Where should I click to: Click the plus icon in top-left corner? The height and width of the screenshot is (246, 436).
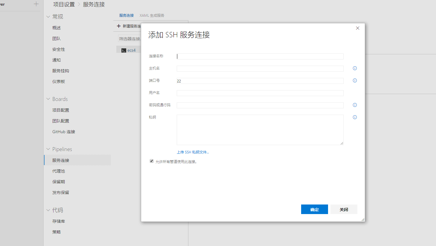tap(36, 4)
